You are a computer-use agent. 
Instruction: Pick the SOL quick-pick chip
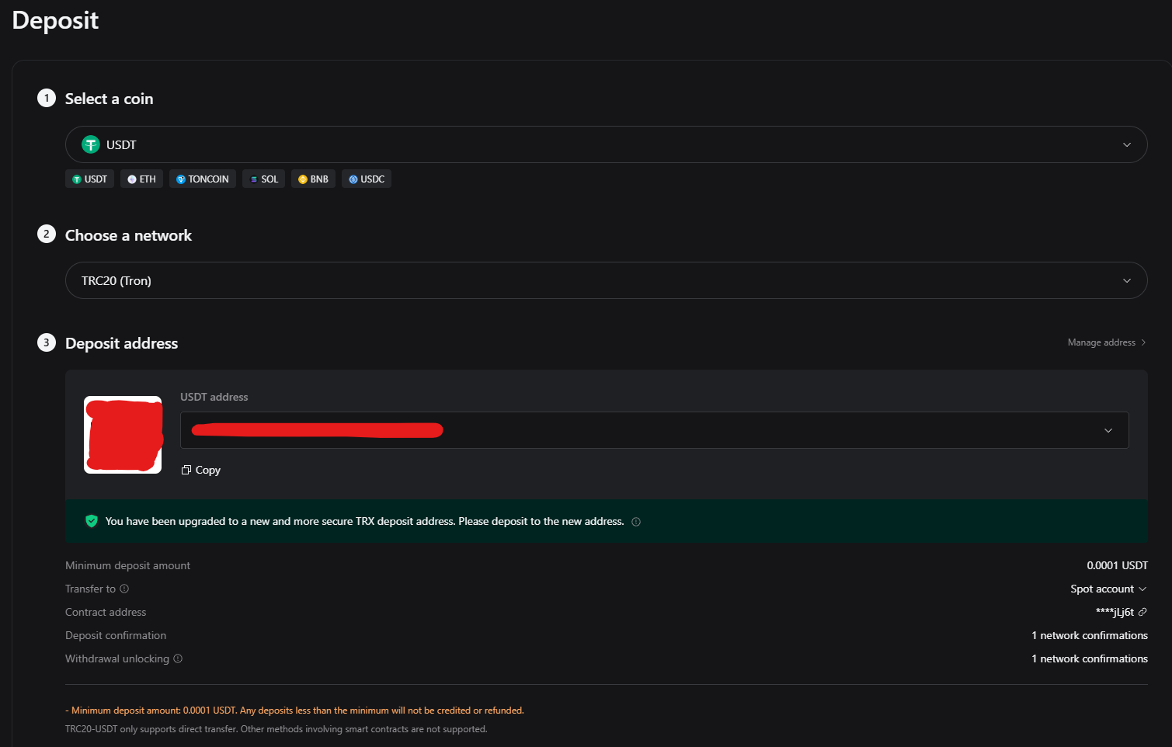click(263, 179)
